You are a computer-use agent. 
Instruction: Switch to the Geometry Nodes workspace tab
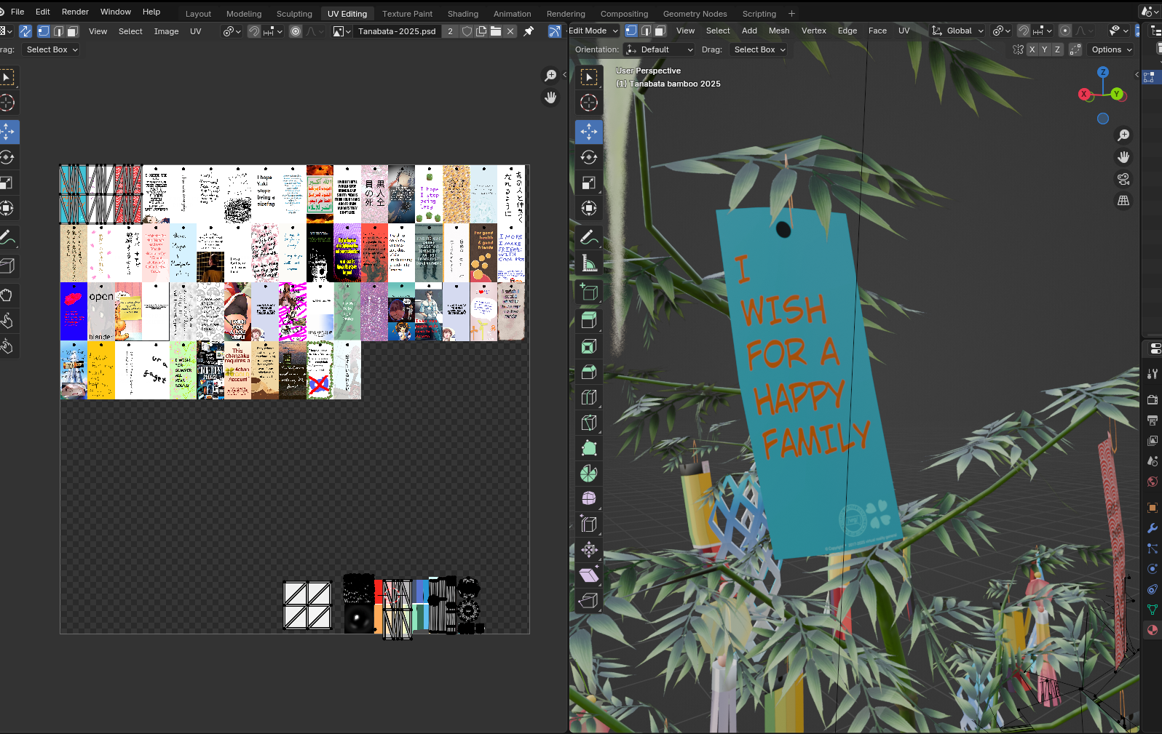[695, 14]
